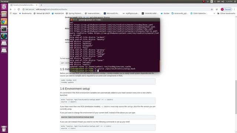Open the Chrome three-dot menu

point(234,9)
